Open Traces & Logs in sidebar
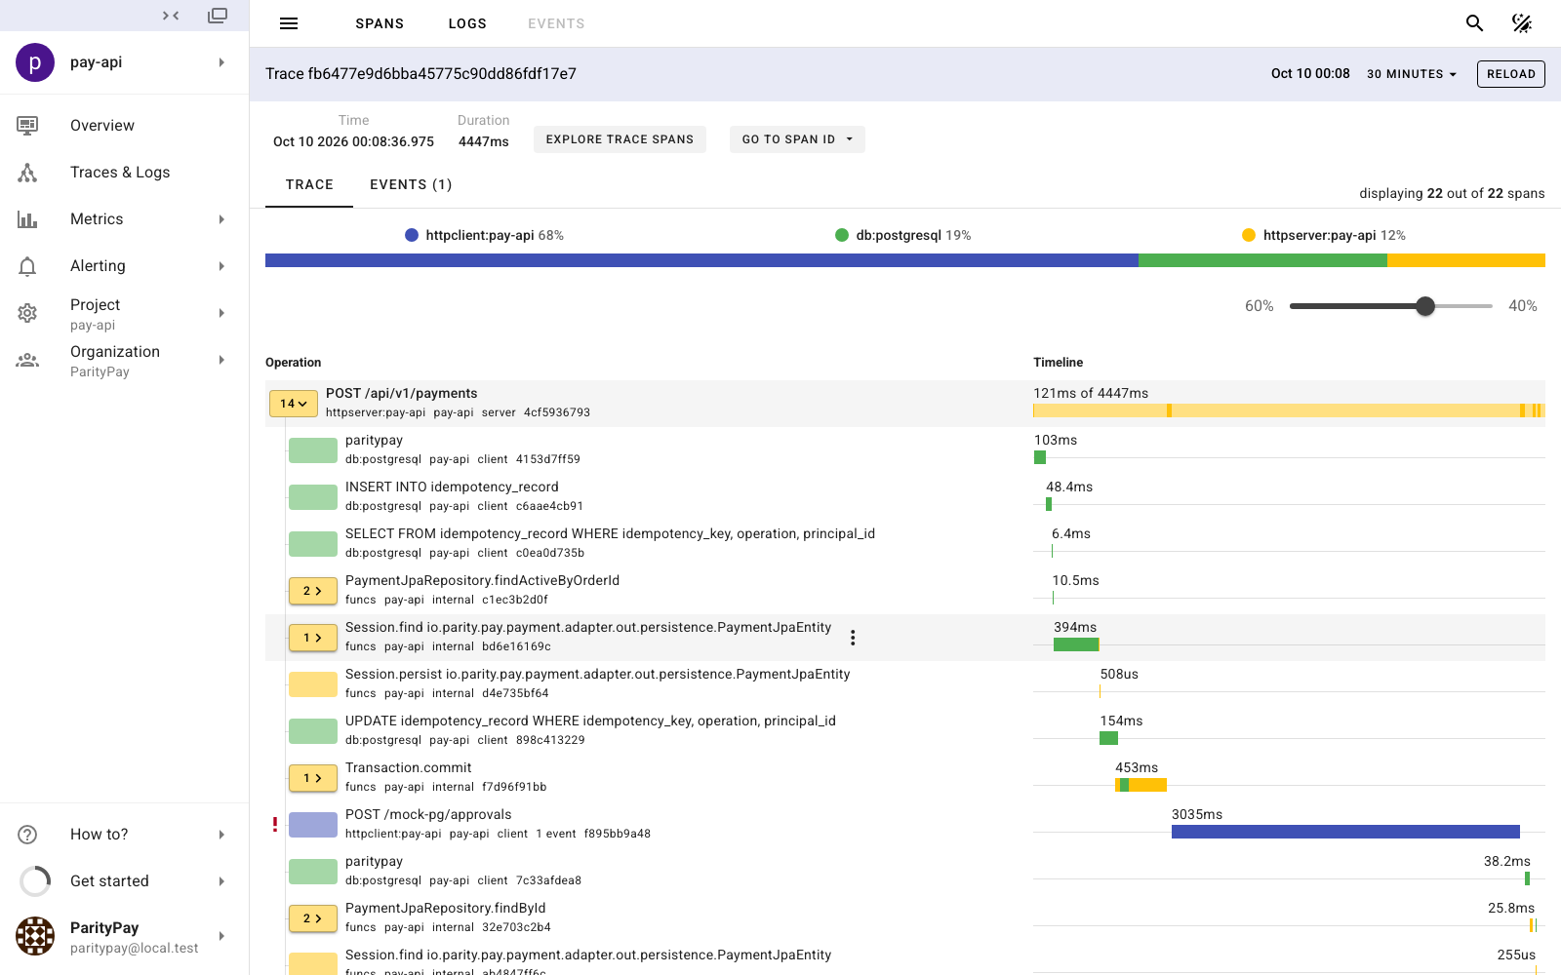The image size is (1561, 975). pos(124,173)
